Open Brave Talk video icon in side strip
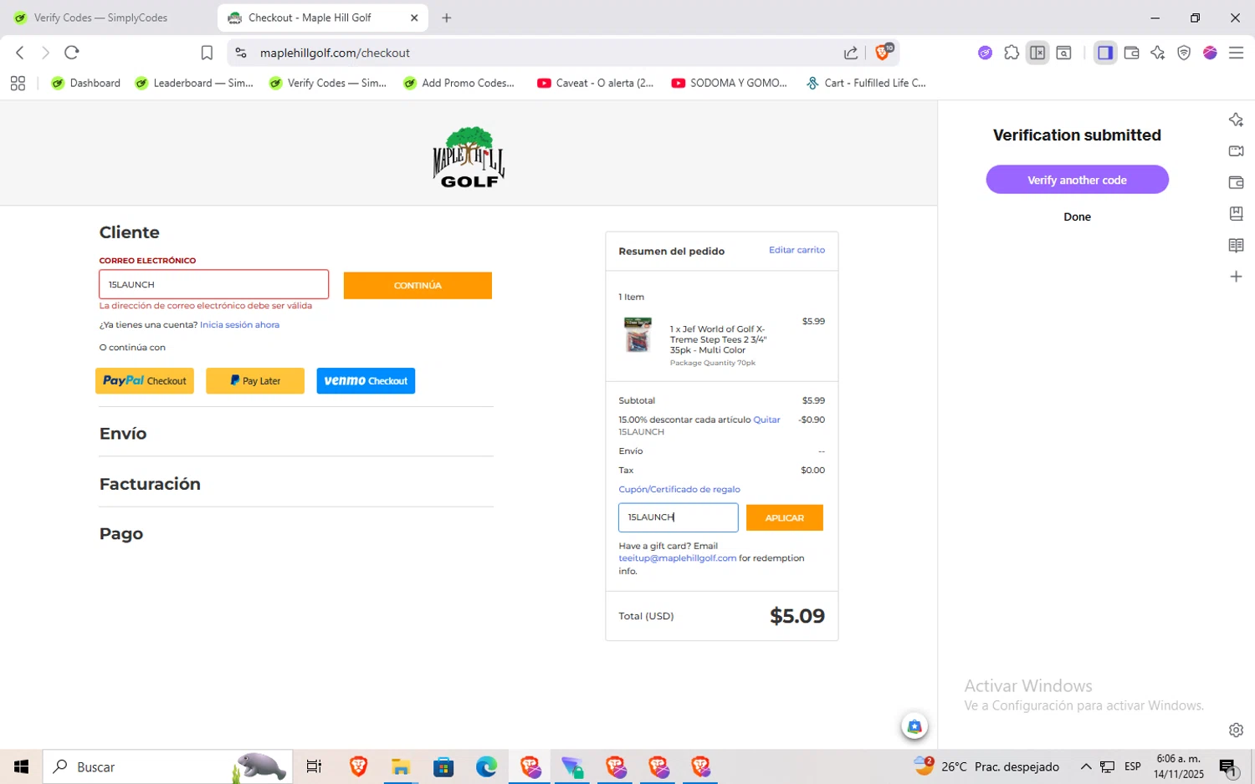This screenshot has height=784, width=1255. pyautogui.click(x=1236, y=150)
